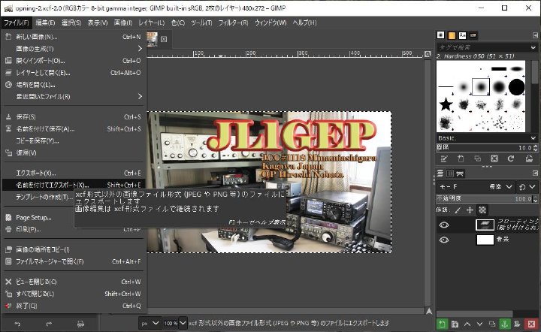
Task: Open the Fonts tab icon in dock
Action: (x=462, y=35)
